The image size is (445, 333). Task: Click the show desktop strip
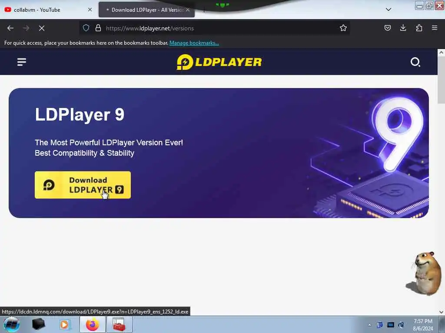pos(442,324)
